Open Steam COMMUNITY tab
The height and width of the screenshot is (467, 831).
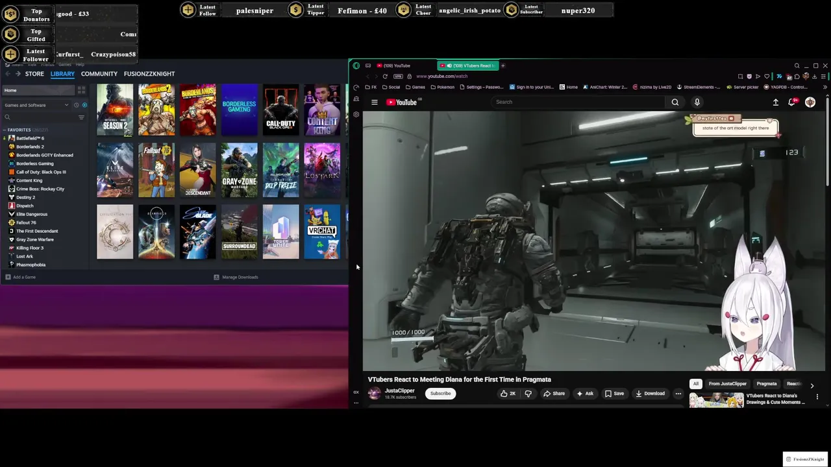point(99,74)
